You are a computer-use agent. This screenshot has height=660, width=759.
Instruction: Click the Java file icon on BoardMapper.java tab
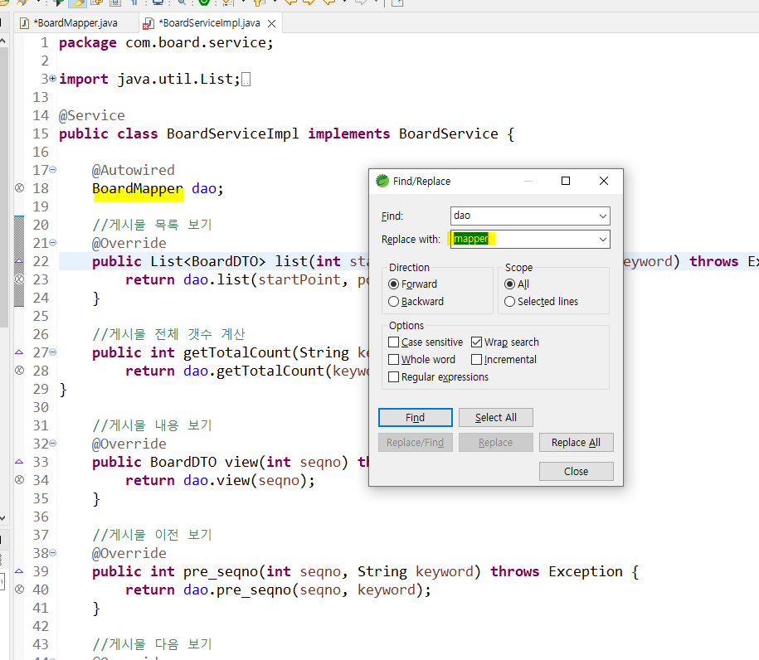24,22
